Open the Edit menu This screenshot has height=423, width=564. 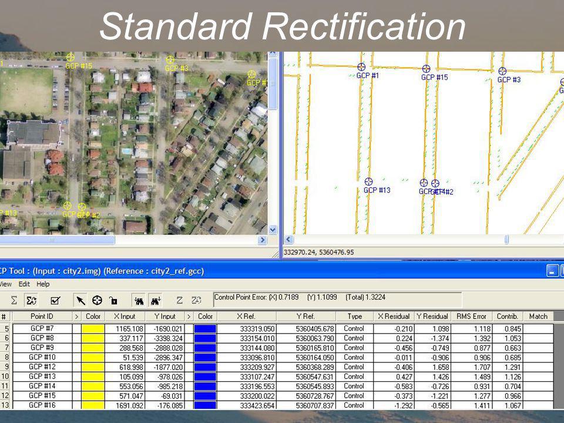point(24,284)
